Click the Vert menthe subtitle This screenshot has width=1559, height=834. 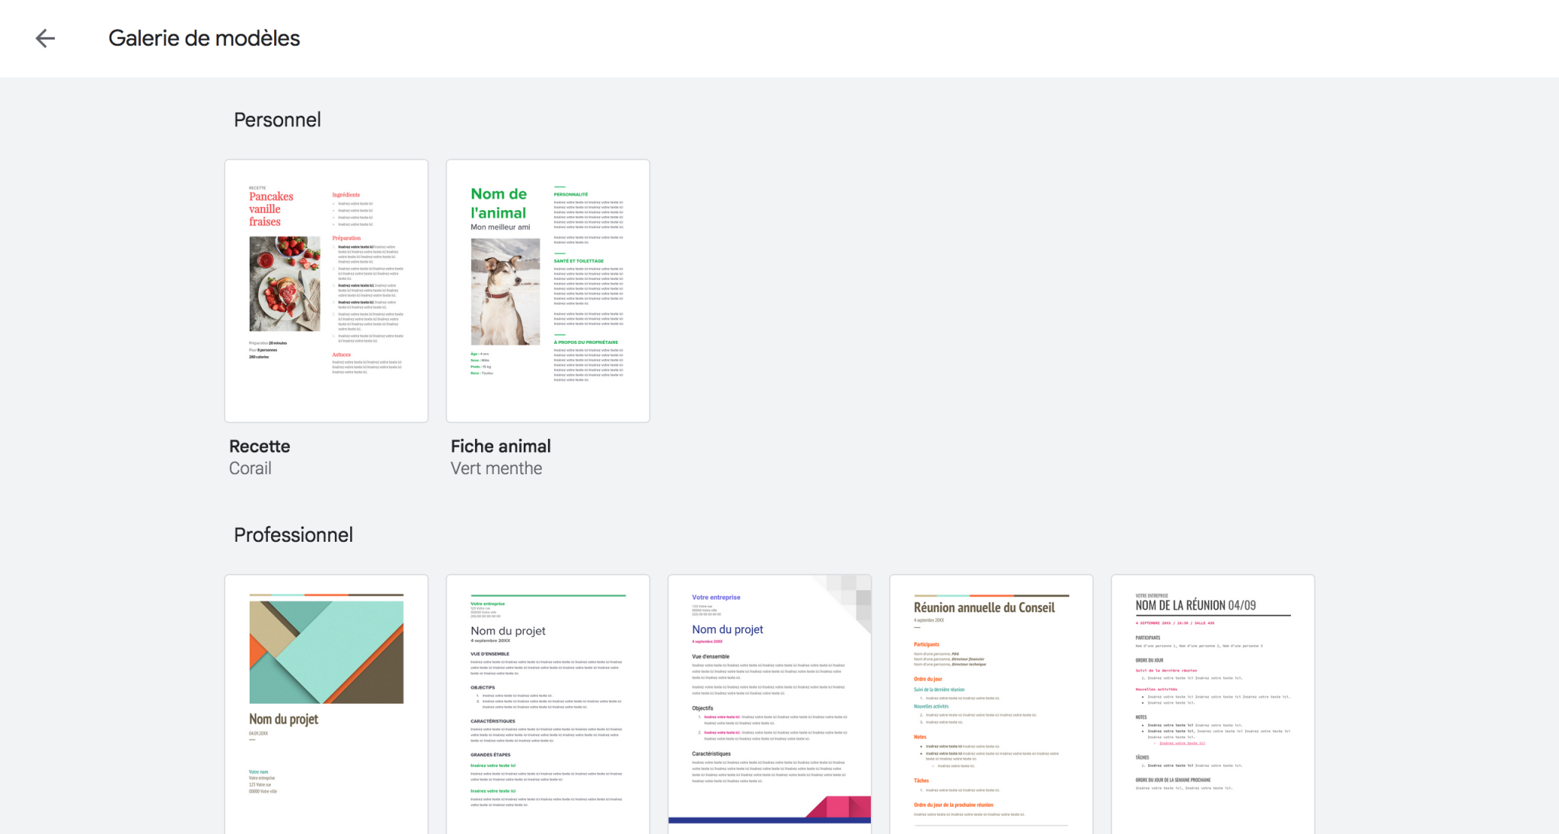coord(496,469)
